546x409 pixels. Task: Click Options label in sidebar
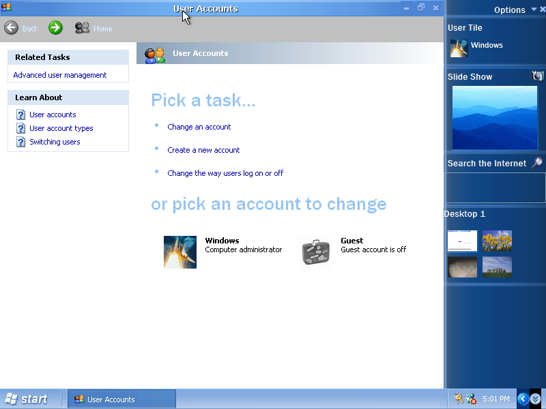509,10
